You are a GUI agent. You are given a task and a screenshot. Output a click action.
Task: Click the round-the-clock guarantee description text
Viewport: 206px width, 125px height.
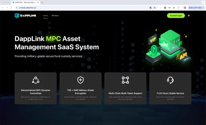pyautogui.click(x=170, y=98)
